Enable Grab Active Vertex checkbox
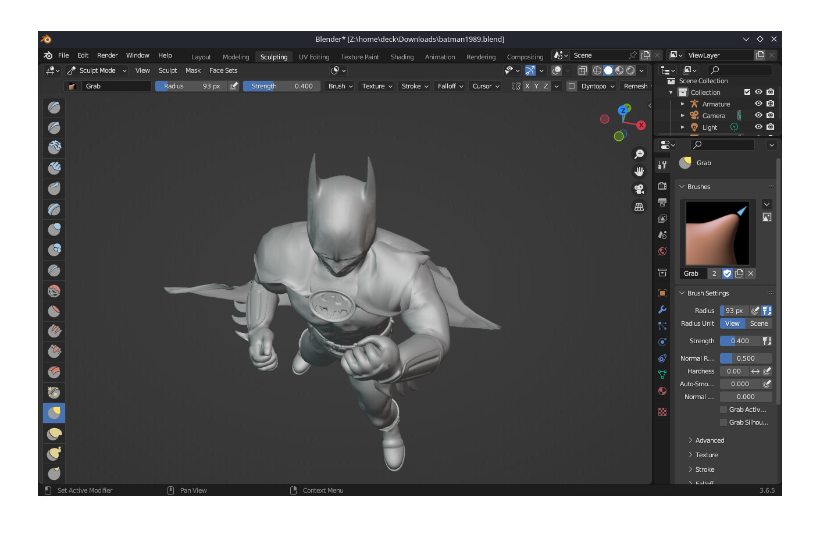Screen dimensions: 820x541 pyautogui.click(x=723, y=410)
